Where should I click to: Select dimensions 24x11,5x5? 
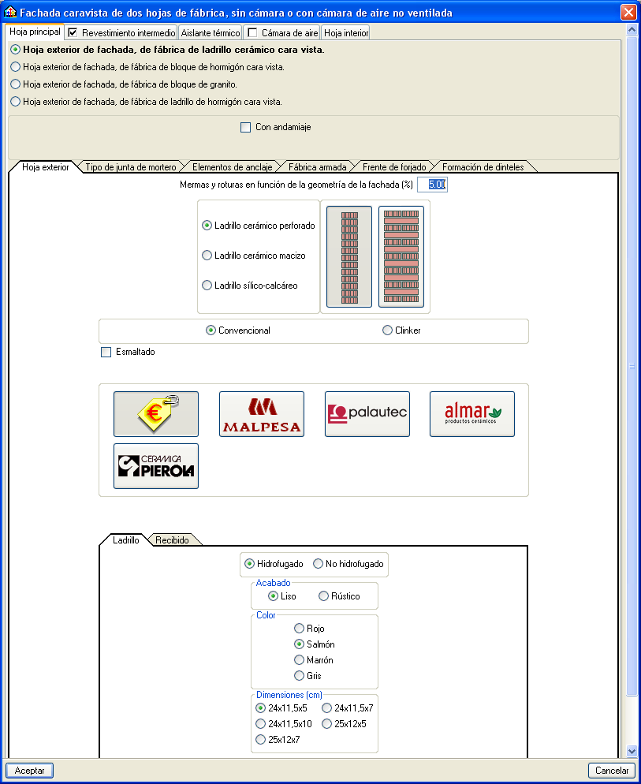(281, 708)
